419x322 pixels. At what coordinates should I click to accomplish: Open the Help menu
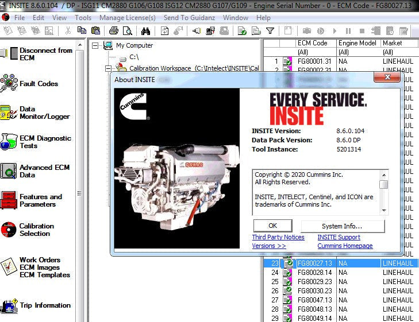[x=263, y=18]
